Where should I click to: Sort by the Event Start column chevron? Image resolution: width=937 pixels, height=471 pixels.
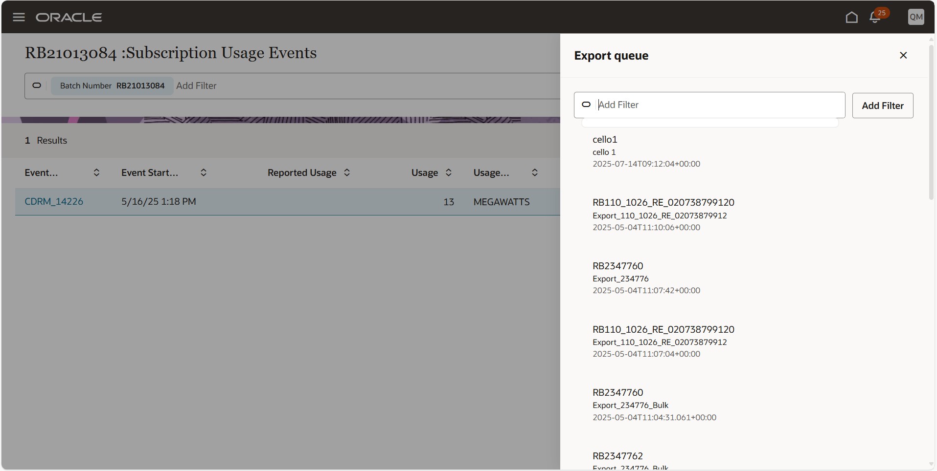point(204,172)
